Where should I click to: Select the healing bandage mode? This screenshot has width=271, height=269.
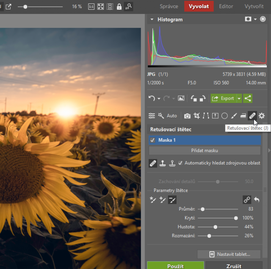153,163
